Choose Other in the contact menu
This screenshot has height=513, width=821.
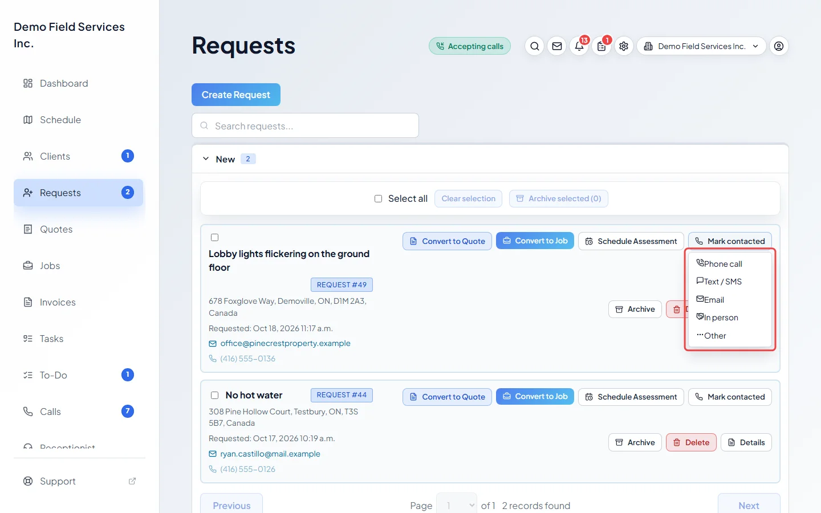point(730,336)
